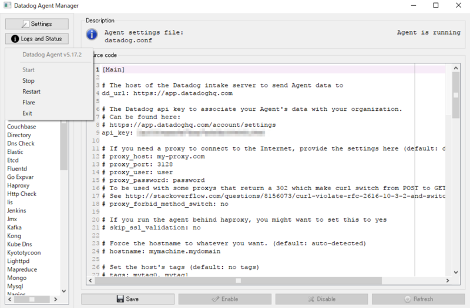The width and height of the screenshot is (470, 308).
Task: Click the black info icon on Logs and Status
Action: click(15, 39)
